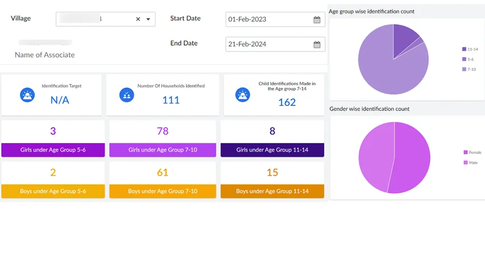Click the End Date label
The height and width of the screenshot is (272, 485).
point(183,43)
